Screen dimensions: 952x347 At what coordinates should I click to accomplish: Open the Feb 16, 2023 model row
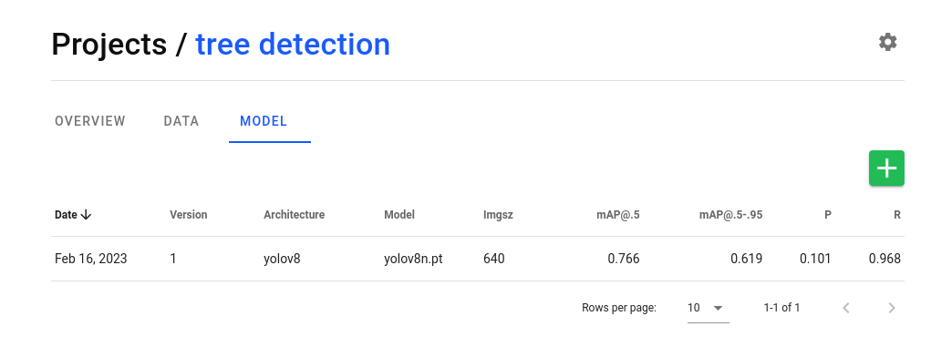tap(478, 259)
